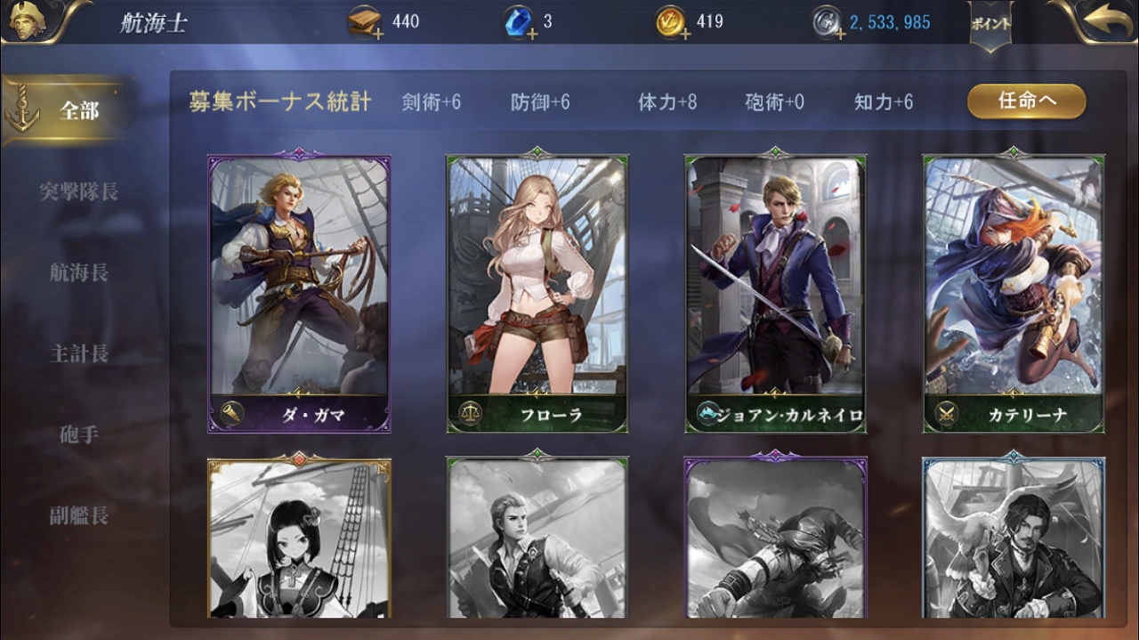Switch to the 突撃隊長 tab
The image size is (1139, 640).
tap(79, 191)
